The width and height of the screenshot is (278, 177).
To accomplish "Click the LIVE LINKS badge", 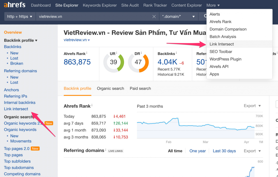I will [x=116, y=151].
